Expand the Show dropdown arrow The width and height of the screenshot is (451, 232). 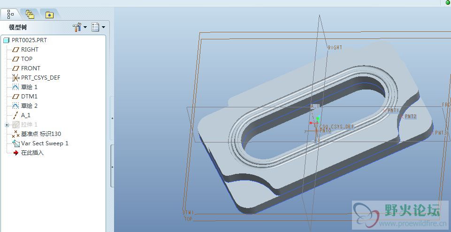coord(103,28)
